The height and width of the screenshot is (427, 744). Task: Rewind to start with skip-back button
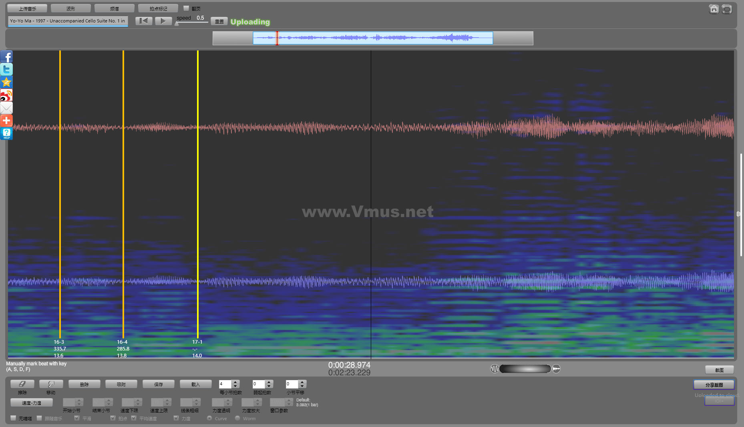[144, 21]
